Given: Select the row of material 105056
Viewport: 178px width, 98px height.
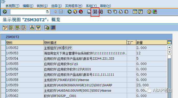Looking at the screenshot, I should (x=3, y=69).
